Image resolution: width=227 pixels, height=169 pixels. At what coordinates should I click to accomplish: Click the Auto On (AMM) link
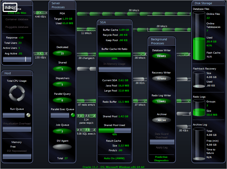click(114, 158)
